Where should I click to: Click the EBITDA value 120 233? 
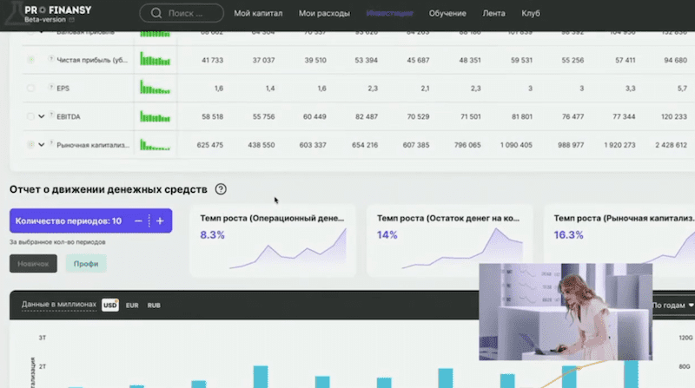pos(674,117)
